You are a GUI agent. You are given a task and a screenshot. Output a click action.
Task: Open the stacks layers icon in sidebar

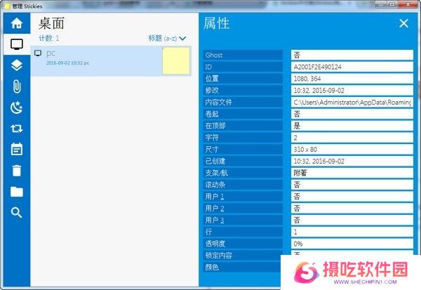[x=17, y=65]
